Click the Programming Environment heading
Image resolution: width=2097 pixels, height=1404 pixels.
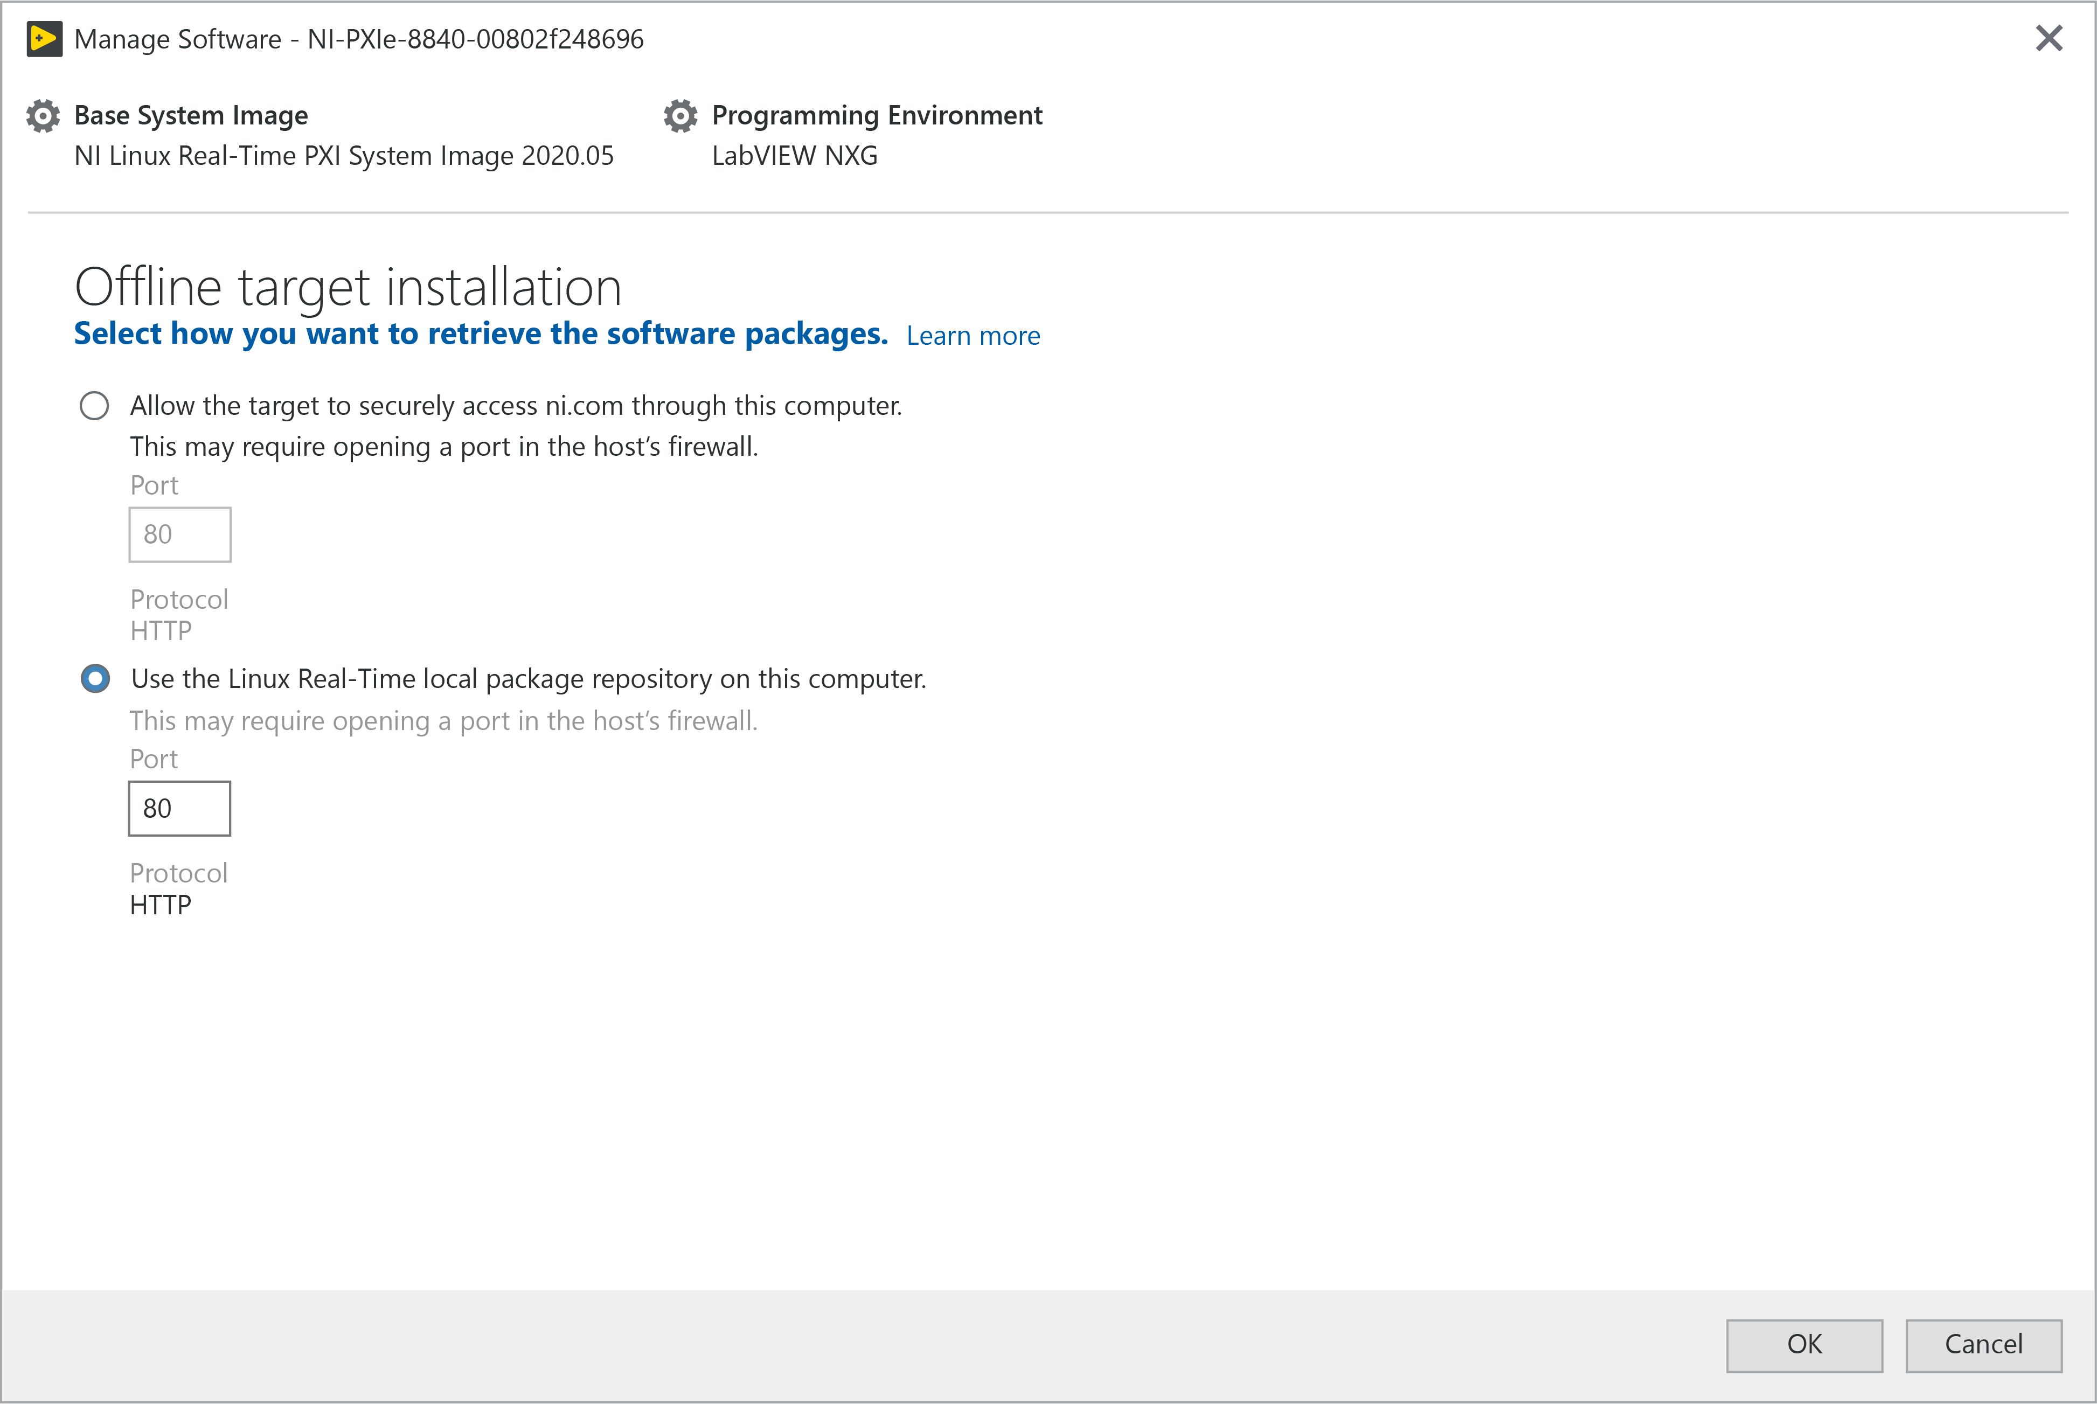click(x=877, y=115)
